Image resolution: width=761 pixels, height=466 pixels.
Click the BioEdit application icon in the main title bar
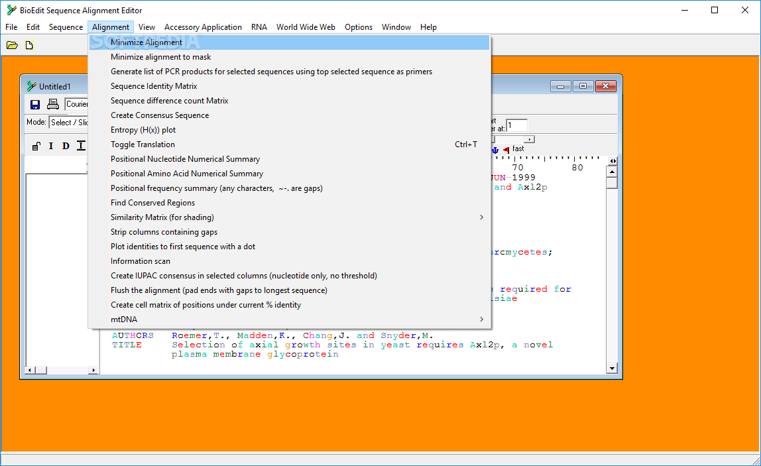click(x=12, y=10)
